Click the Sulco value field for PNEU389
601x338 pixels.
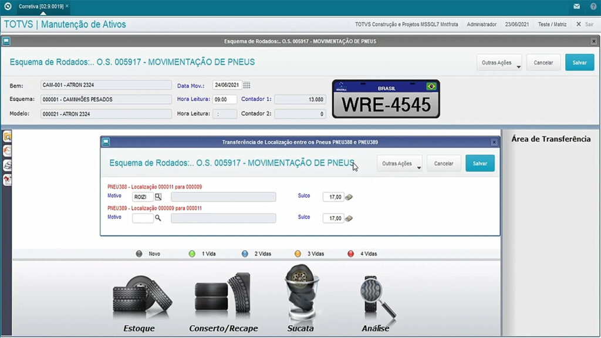[333, 218]
